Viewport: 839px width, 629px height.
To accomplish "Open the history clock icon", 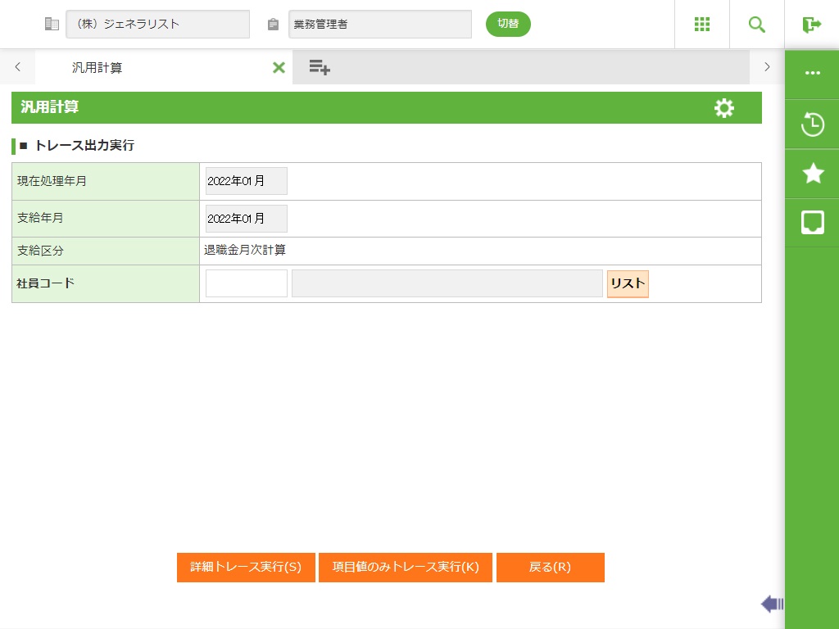I will pyautogui.click(x=812, y=124).
